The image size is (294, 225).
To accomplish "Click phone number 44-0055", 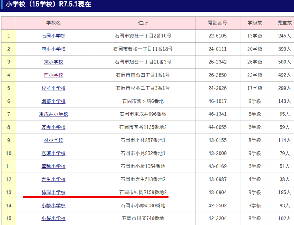I will pyautogui.click(x=217, y=127).
